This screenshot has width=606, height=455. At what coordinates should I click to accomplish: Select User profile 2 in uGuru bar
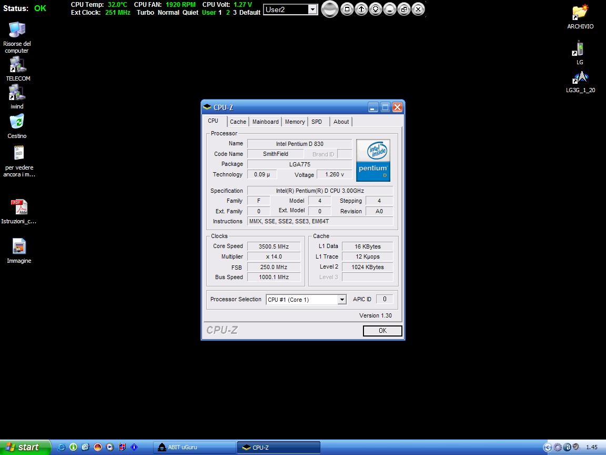(228, 13)
